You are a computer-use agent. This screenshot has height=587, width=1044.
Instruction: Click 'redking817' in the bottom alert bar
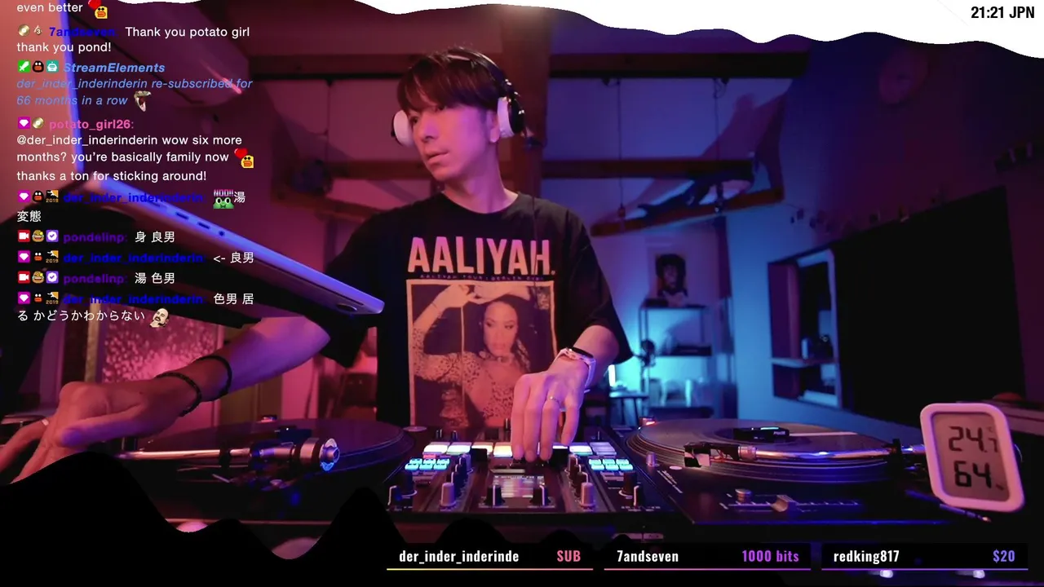(x=866, y=556)
